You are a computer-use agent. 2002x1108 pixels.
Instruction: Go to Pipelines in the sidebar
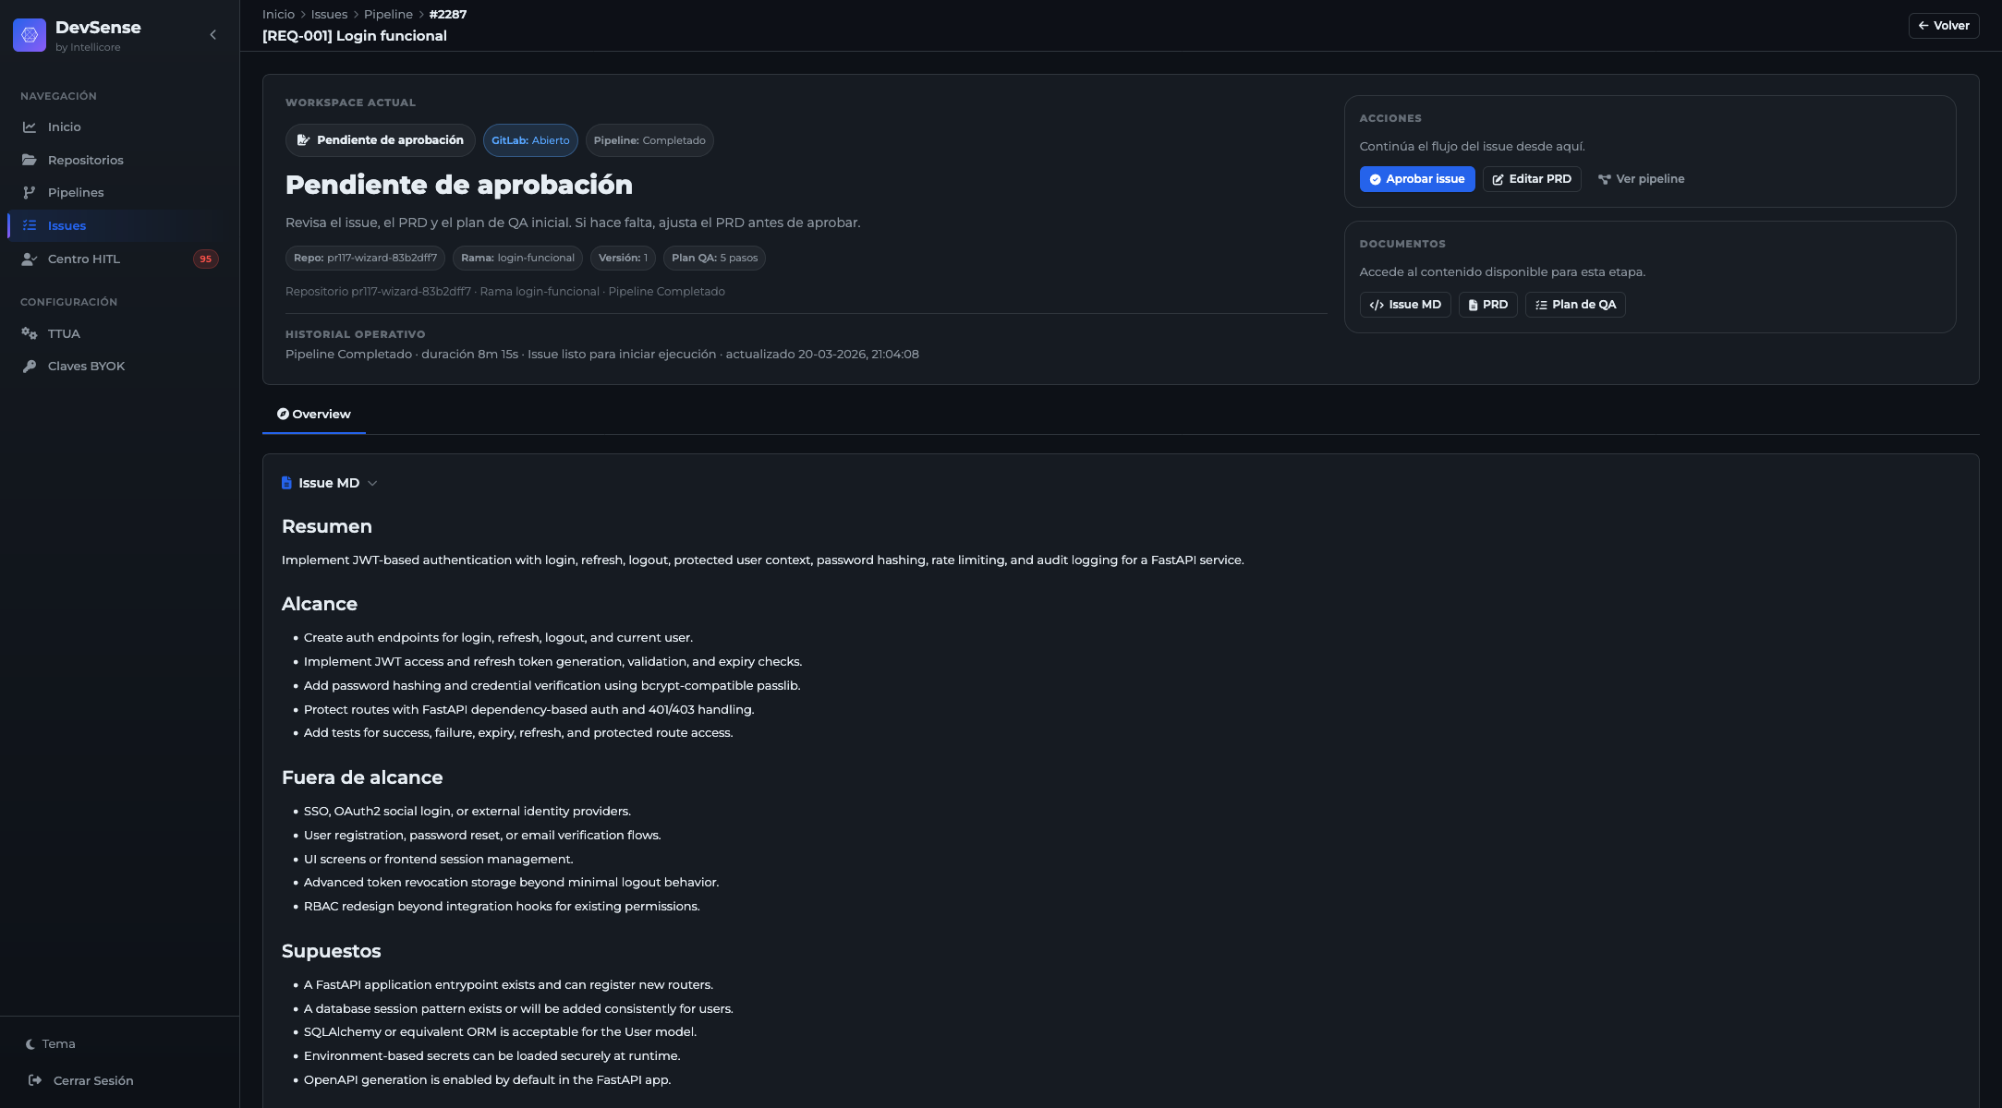(75, 193)
